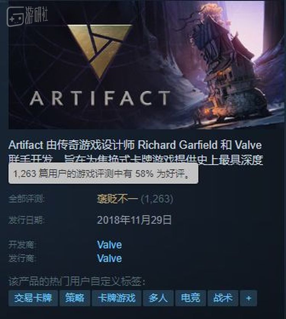Screen dimensions: 286x319
Task: Open the 卡牌游戏 tag
Action: point(117,298)
